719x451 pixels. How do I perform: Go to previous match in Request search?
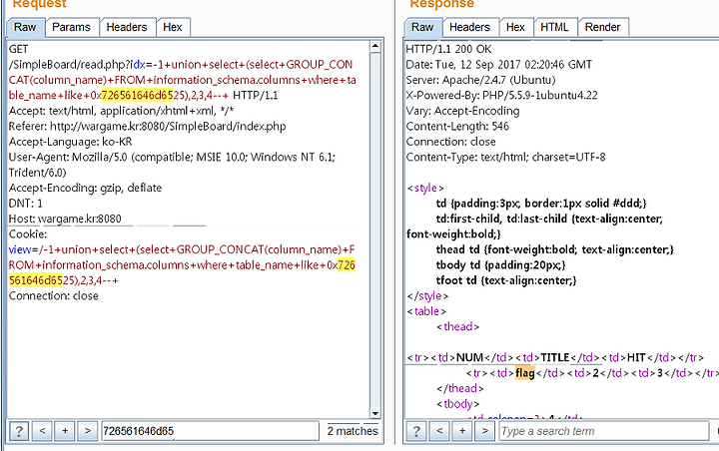[x=42, y=431]
